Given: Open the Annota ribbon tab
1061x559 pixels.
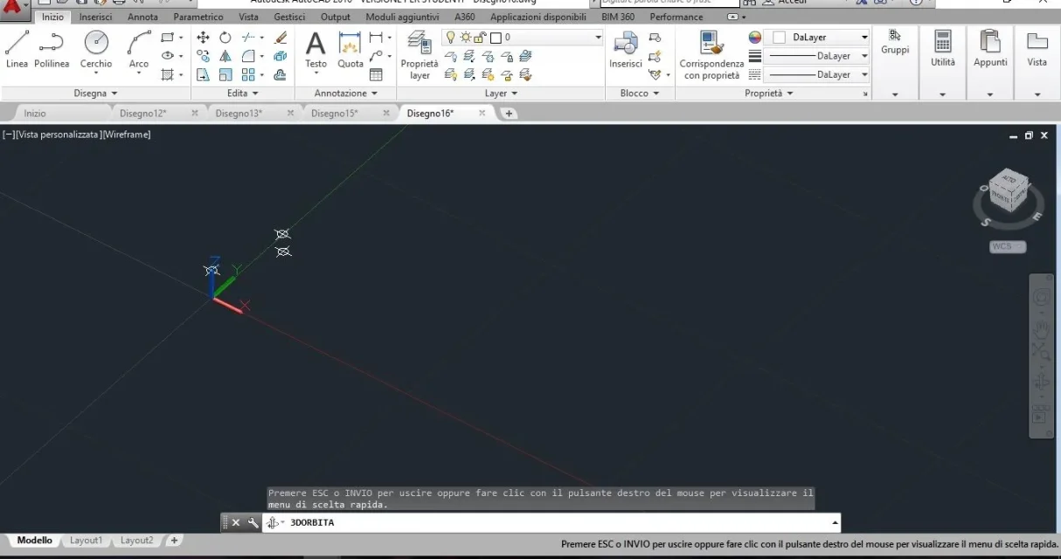Looking at the screenshot, I should click(x=142, y=17).
